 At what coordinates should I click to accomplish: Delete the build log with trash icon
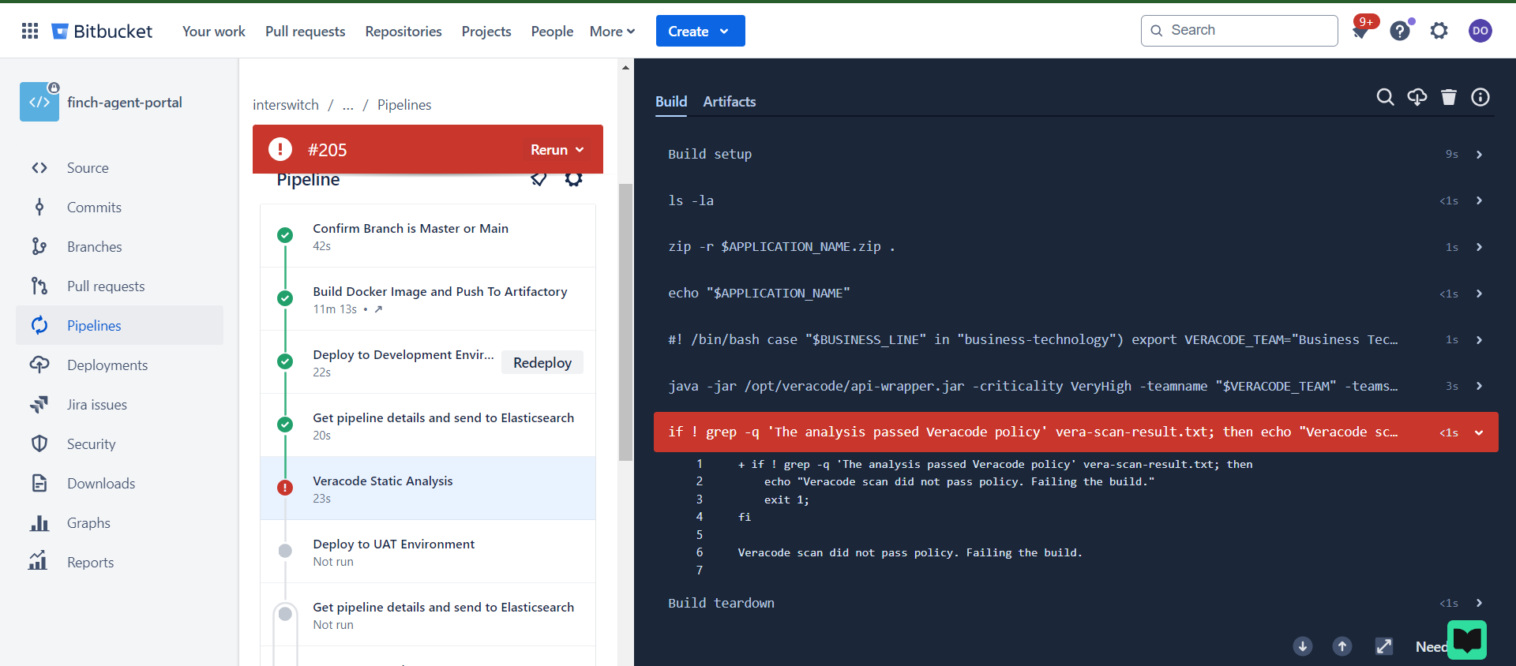tap(1449, 97)
